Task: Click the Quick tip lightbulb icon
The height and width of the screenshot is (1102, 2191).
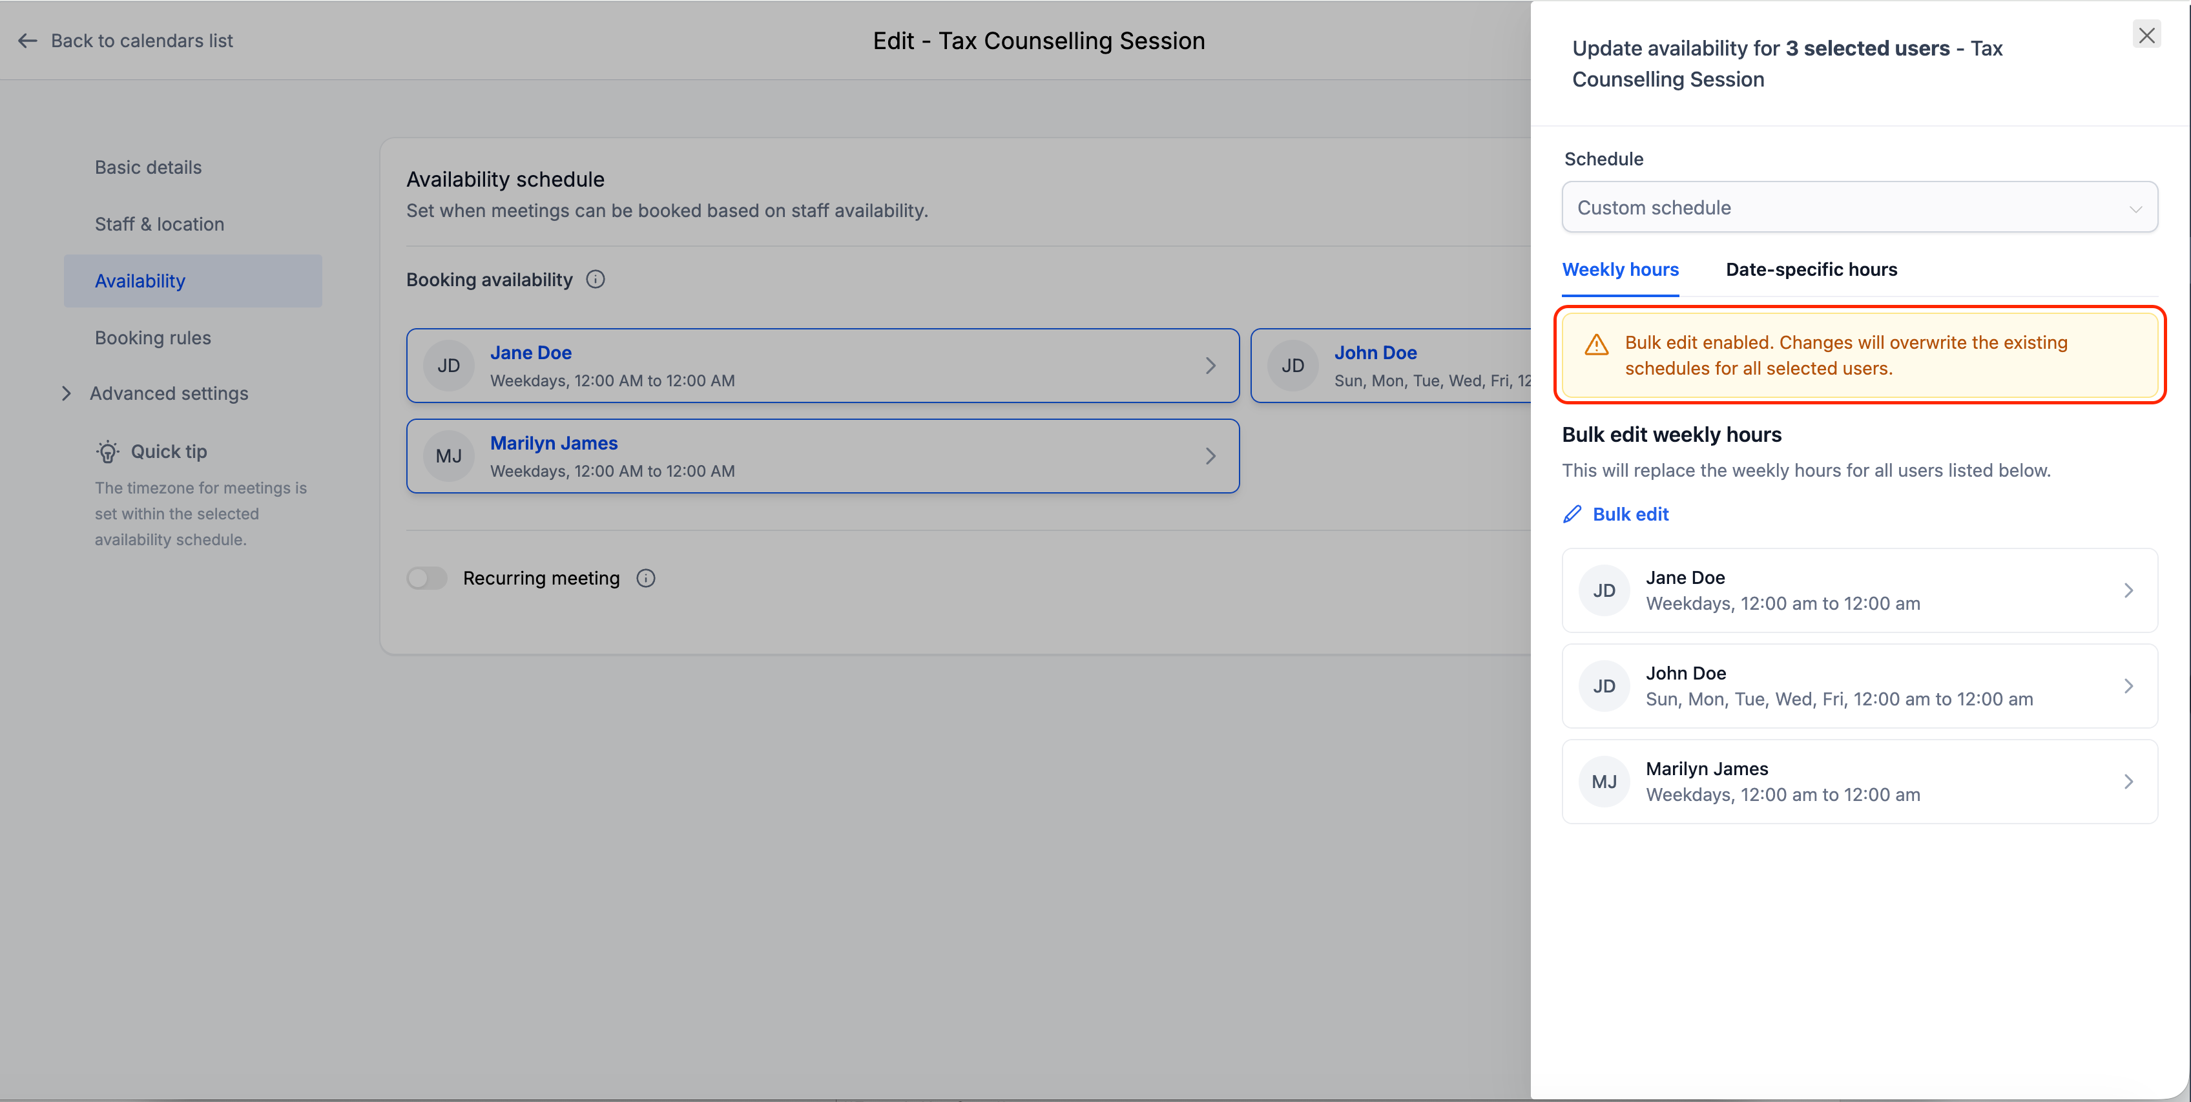Action: pyautogui.click(x=108, y=452)
